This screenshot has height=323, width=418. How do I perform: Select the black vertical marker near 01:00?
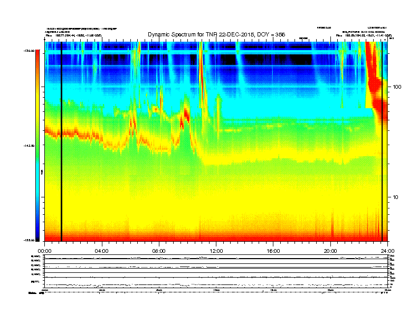[x=61, y=141]
